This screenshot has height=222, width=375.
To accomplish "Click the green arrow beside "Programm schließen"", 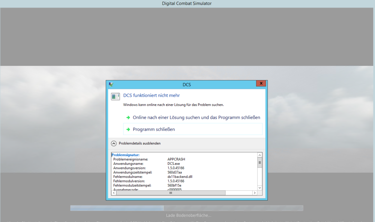I will pos(128,129).
